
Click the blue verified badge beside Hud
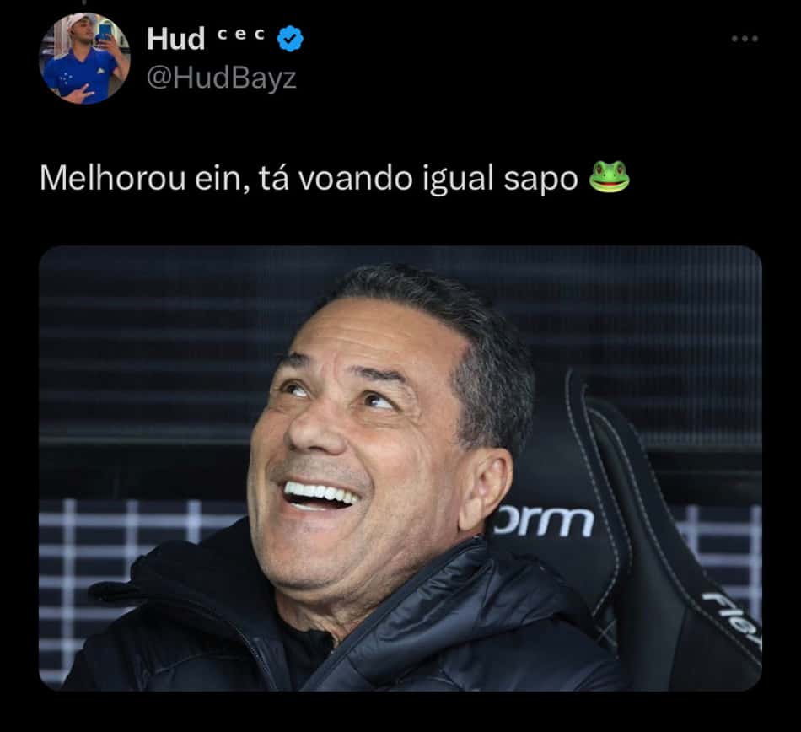tap(290, 39)
